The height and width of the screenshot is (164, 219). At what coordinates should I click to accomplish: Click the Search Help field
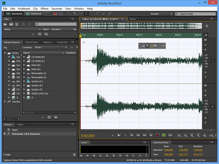(x=195, y=14)
